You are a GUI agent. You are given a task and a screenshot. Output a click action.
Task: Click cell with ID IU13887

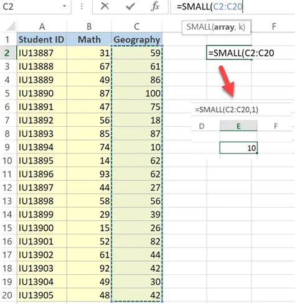point(42,53)
